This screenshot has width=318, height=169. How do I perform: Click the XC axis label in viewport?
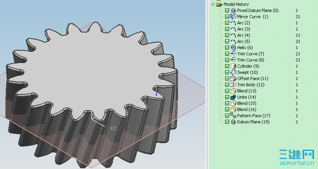click(x=113, y=128)
